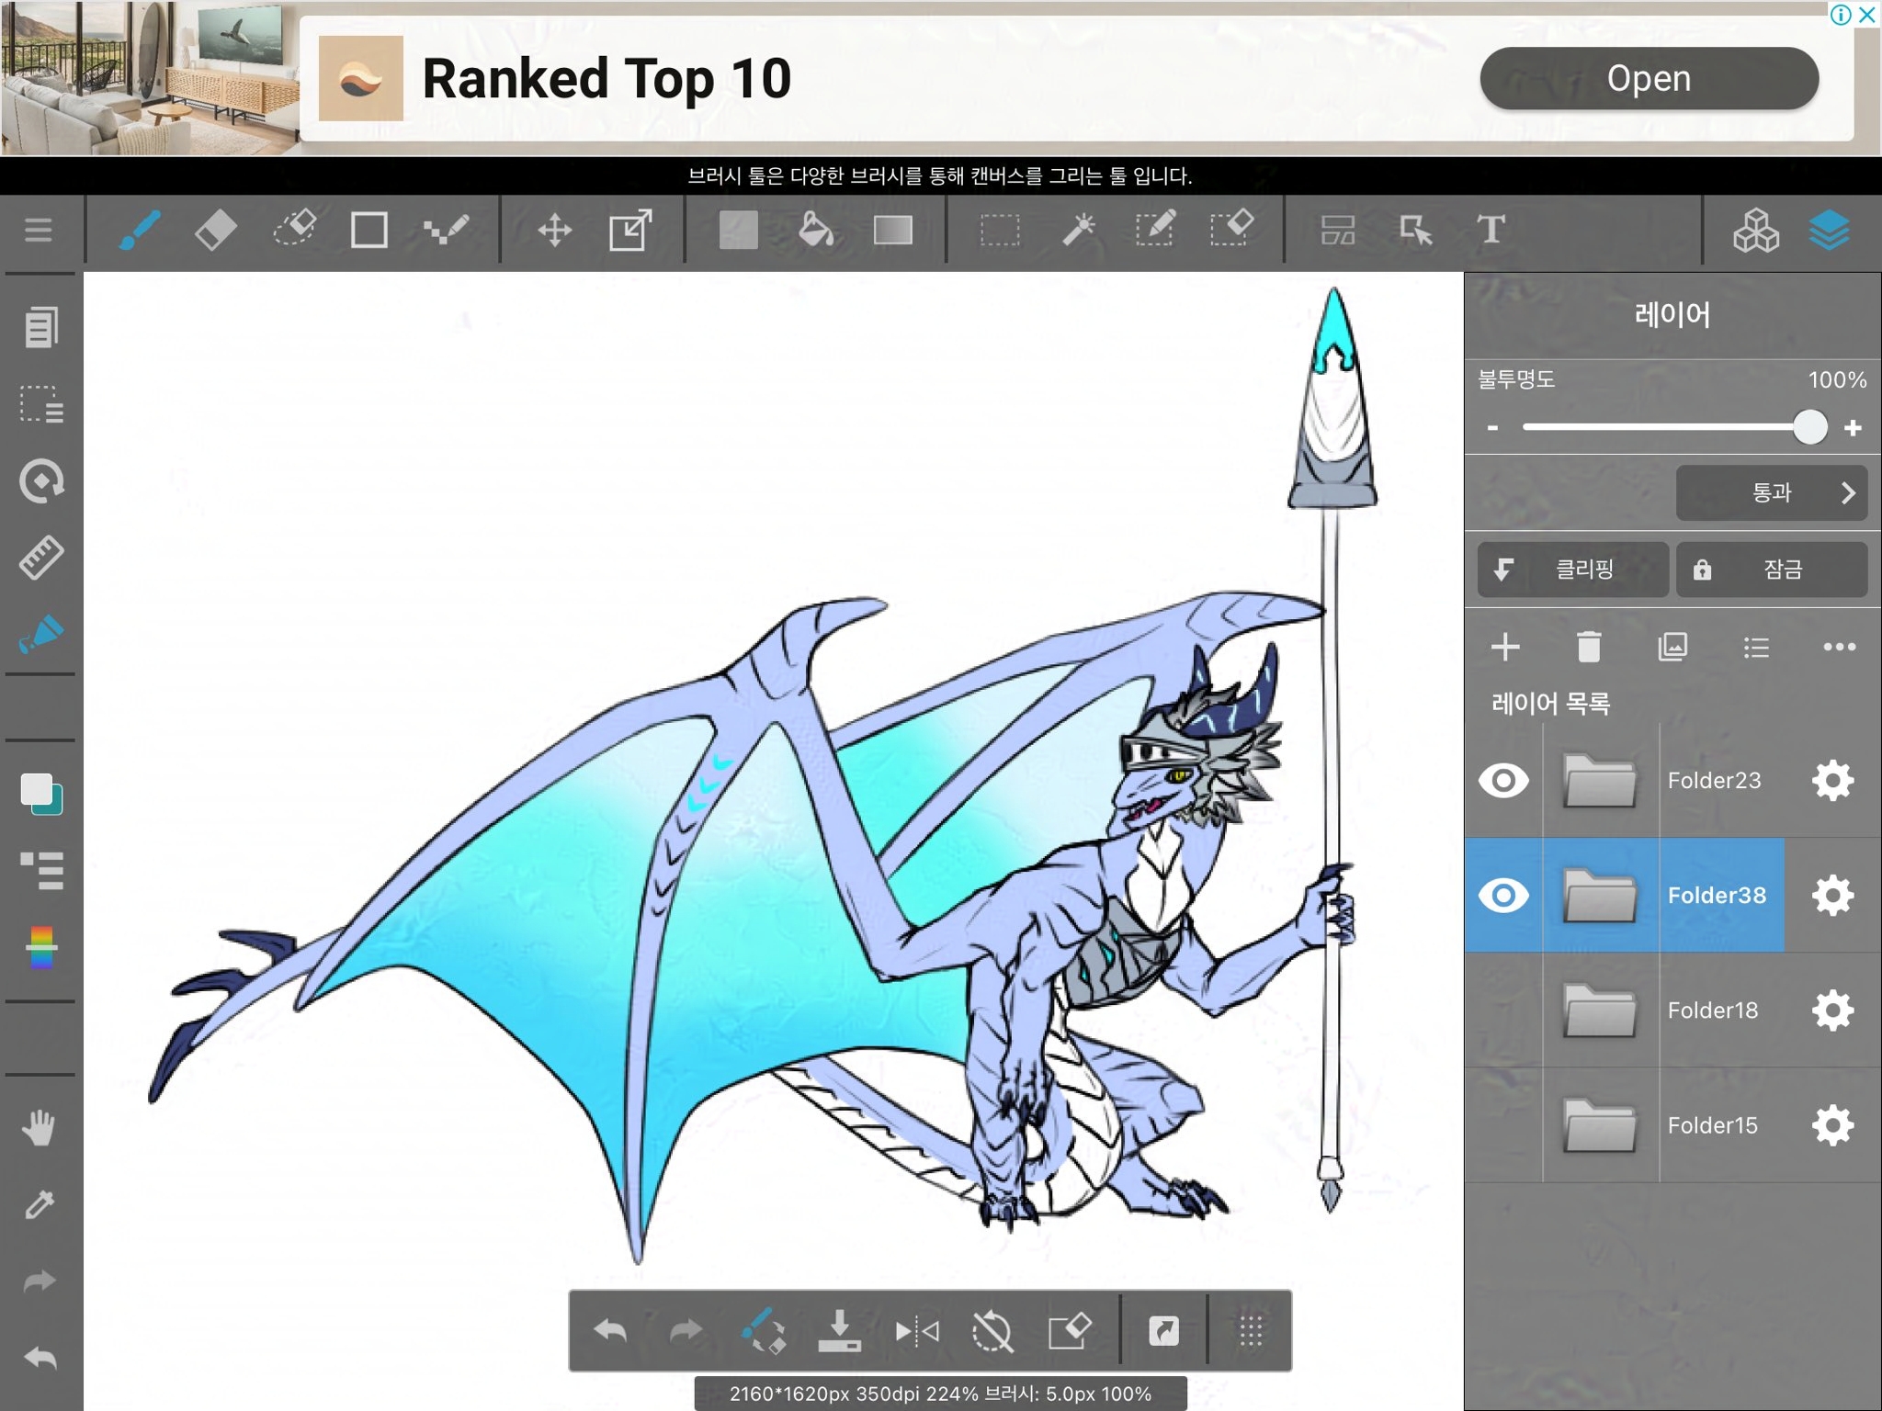This screenshot has height=1411, width=1882.
Task: Select the Text tool
Action: 1491,230
